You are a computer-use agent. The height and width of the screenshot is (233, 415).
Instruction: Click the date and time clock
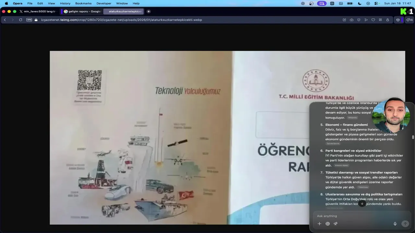coord(397,3)
